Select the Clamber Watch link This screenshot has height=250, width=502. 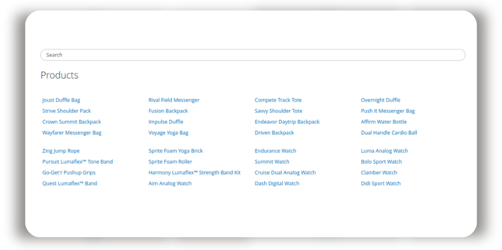(x=379, y=173)
